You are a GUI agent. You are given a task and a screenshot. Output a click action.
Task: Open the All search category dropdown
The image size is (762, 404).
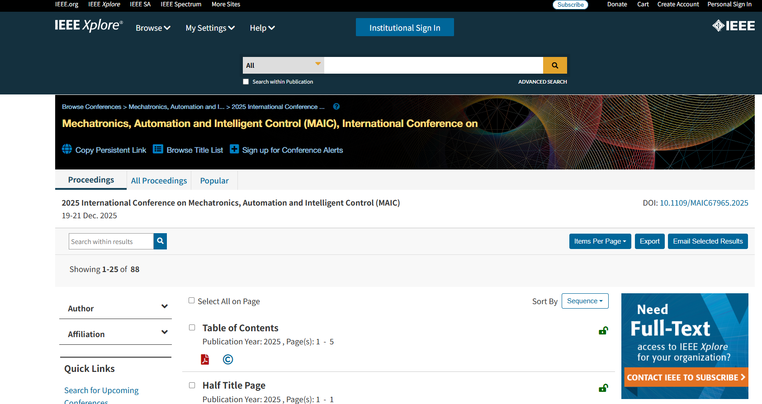point(284,65)
